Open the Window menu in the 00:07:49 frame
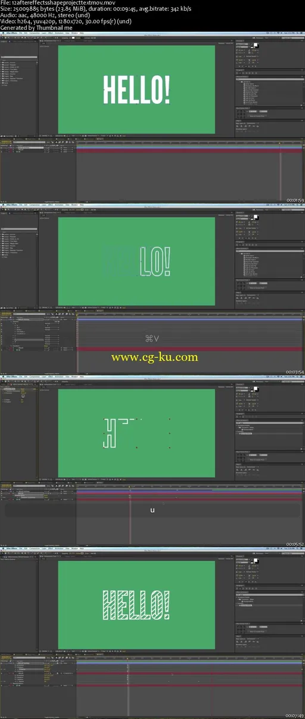The height and width of the screenshot is (719, 305). tap(74, 548)
